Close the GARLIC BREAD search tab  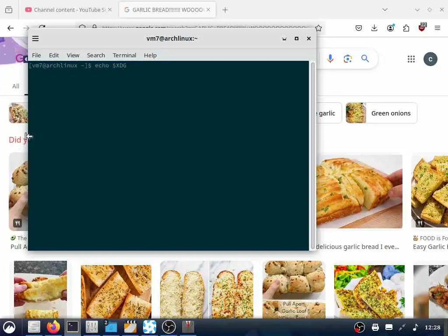tap(208, 10)
